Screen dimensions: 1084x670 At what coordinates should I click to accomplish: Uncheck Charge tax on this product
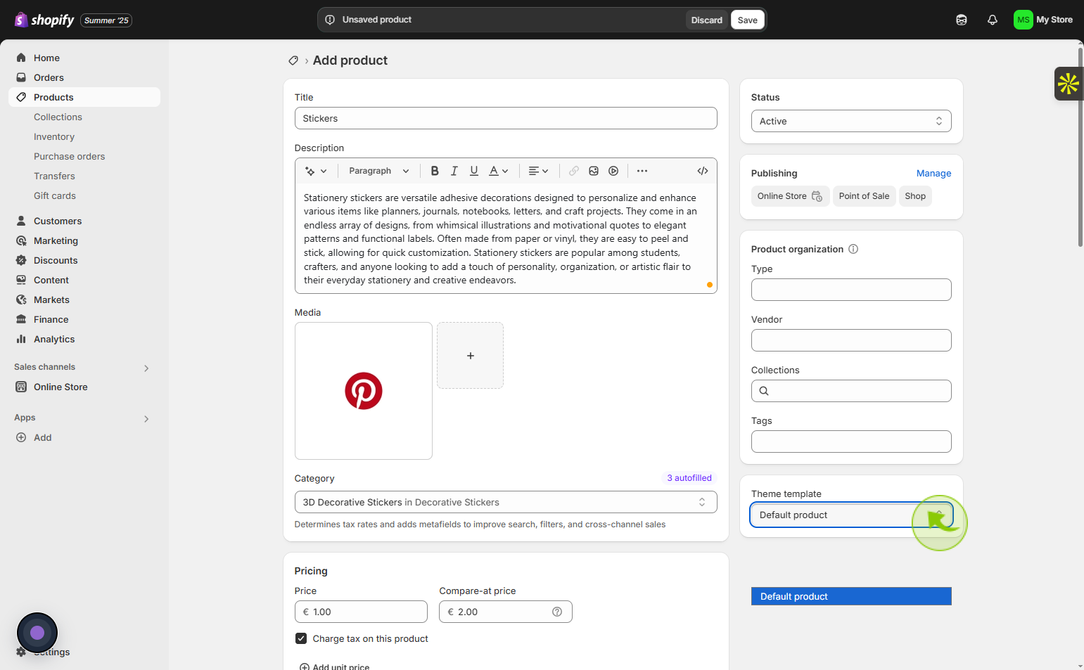pyautogui.click(x=301, y=638)
